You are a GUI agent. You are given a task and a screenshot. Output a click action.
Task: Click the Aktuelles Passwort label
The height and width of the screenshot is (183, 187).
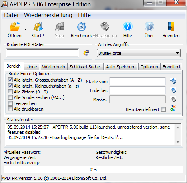(x=22, y=152)
